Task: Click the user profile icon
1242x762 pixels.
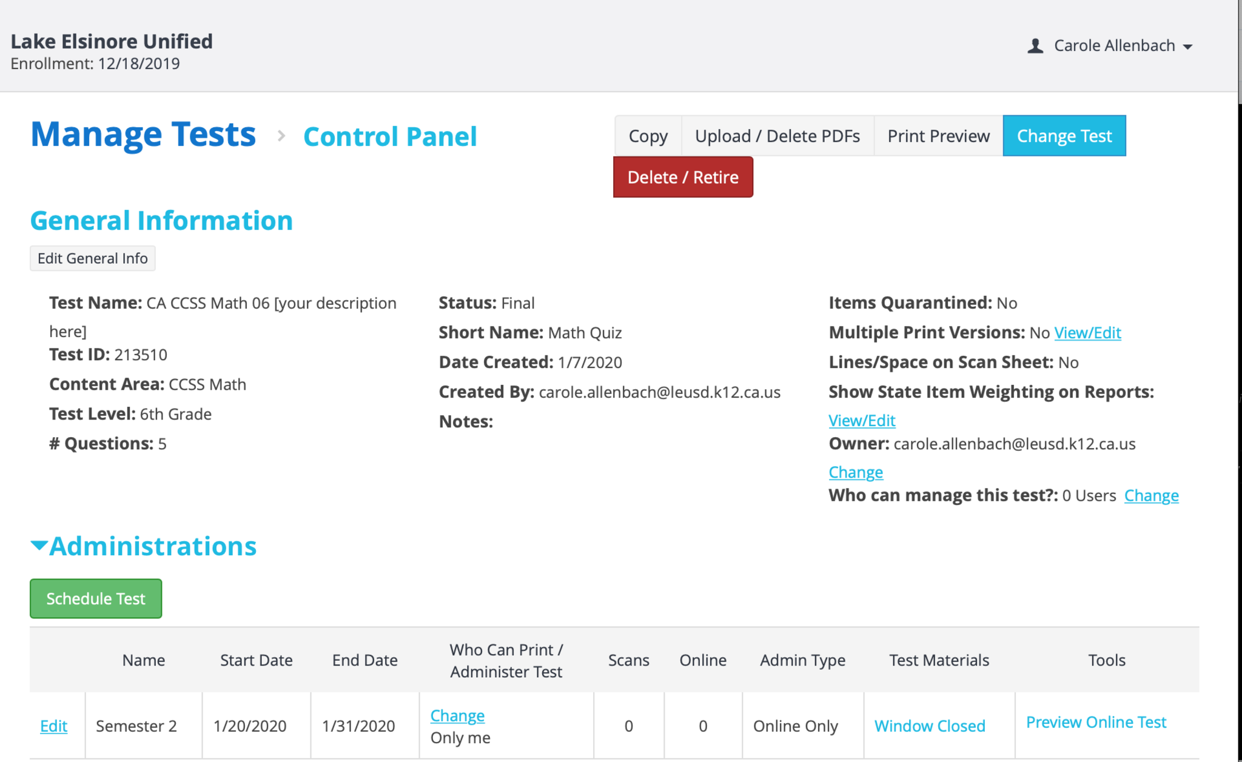Action: click(x=1035, y=46)
